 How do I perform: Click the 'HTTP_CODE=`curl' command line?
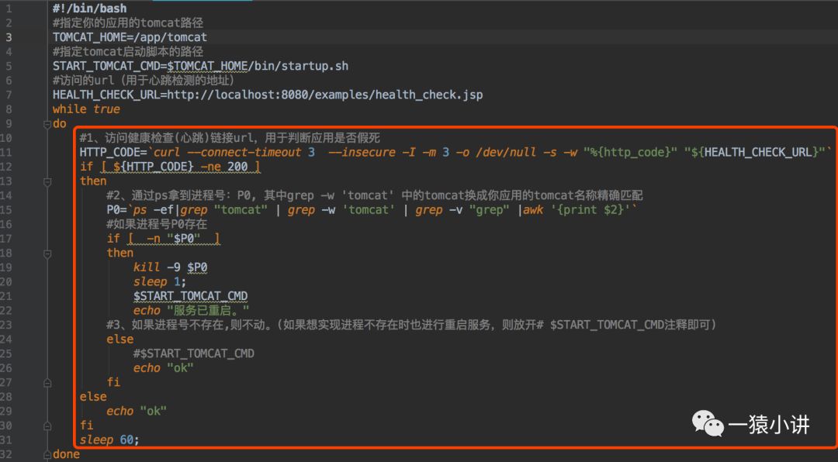[456, 153]
